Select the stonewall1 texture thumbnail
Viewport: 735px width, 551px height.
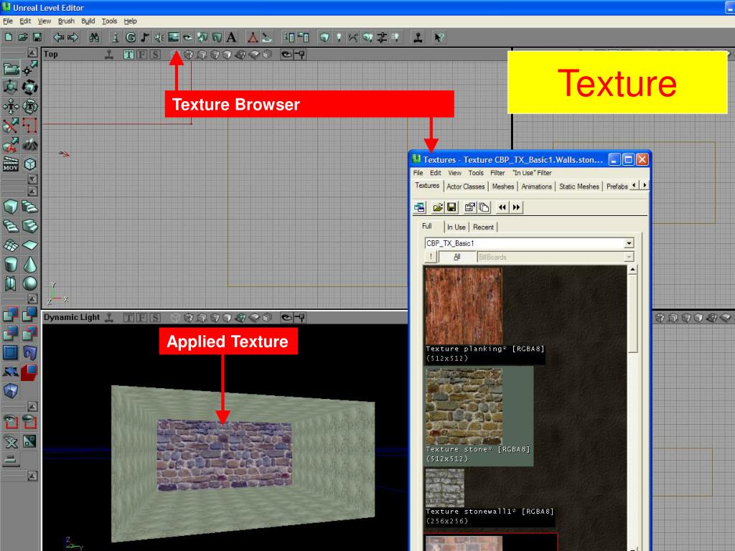tap(445, 488)
